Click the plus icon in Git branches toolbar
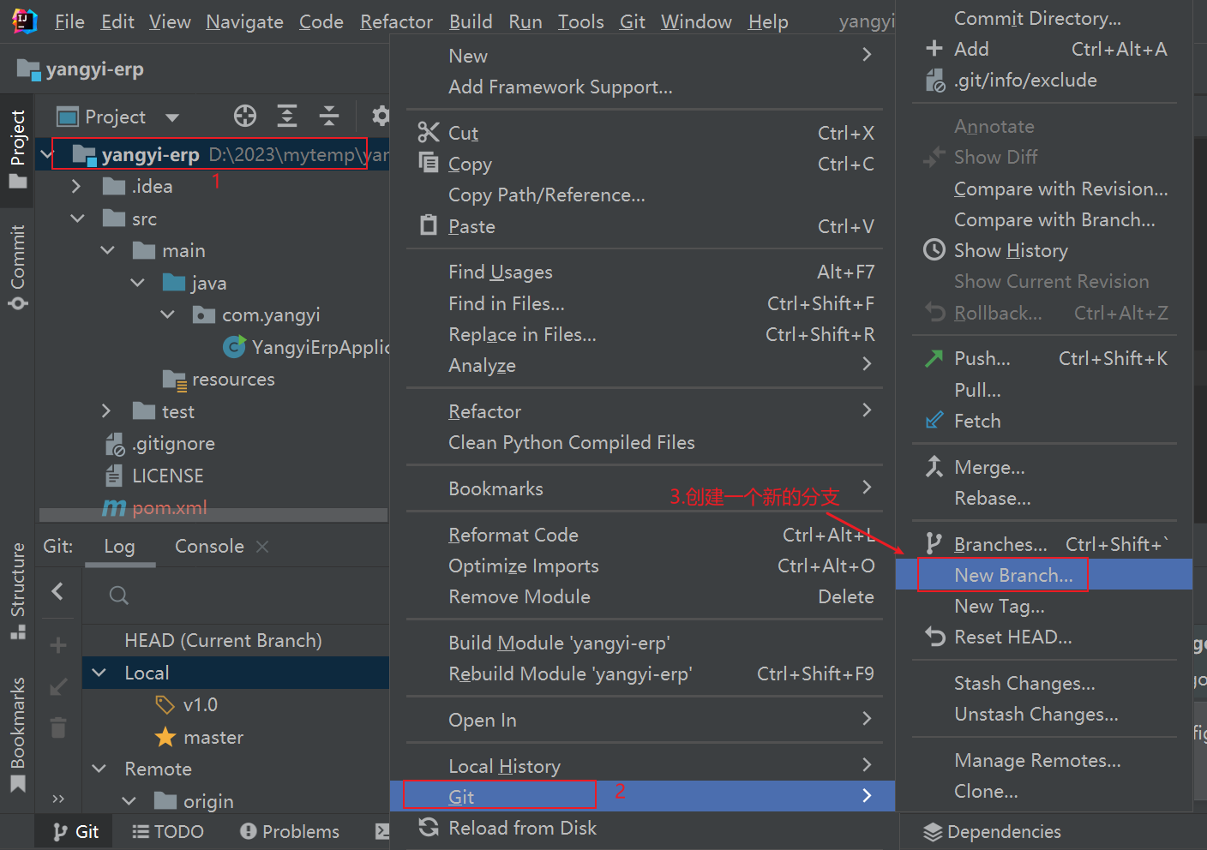 click(x=58, y=645)
